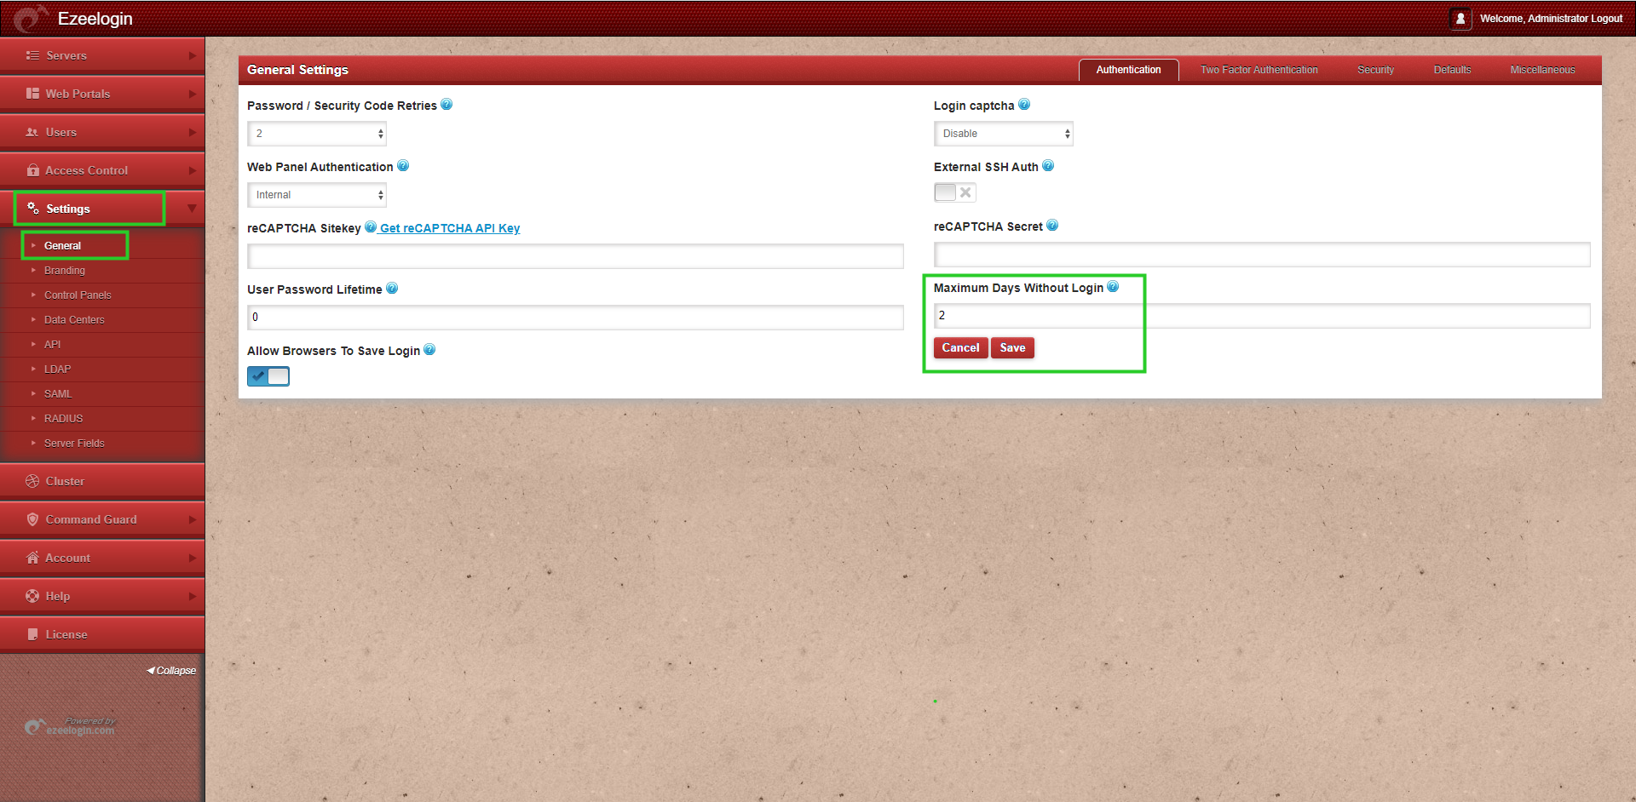Open help for User Password Lifetime

coord(392,289)
